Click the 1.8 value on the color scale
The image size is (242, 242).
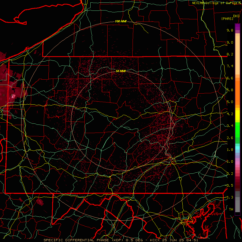[230, 150]
